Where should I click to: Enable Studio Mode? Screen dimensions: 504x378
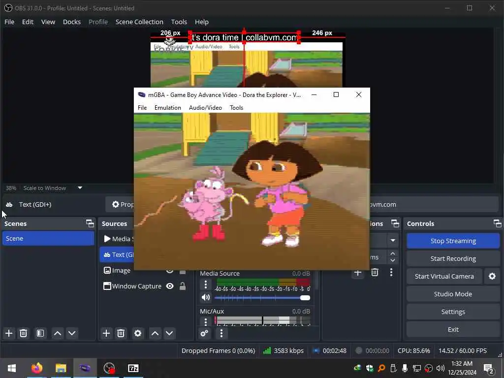tap(453, 294)
